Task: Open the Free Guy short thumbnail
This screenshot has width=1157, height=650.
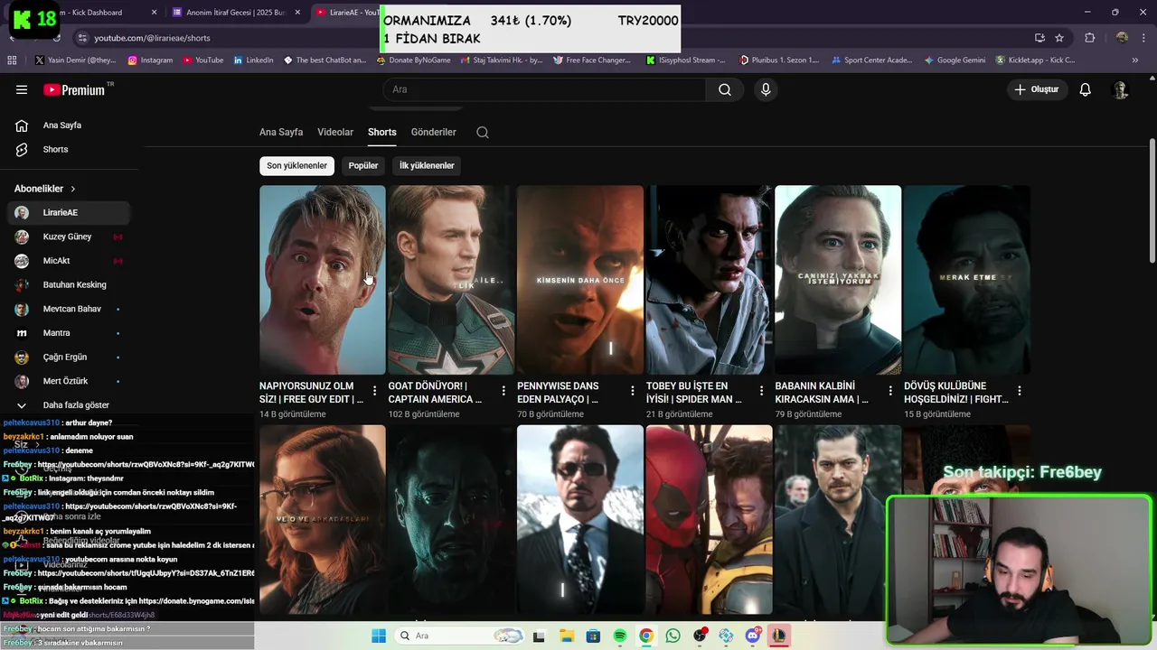Action: click(323, 280)
